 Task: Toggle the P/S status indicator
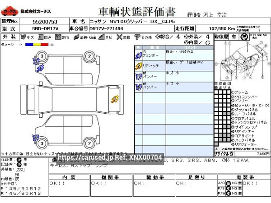[229, 189]
